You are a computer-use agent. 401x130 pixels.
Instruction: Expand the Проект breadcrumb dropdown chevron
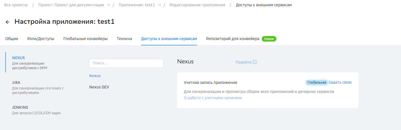[109, 5]
